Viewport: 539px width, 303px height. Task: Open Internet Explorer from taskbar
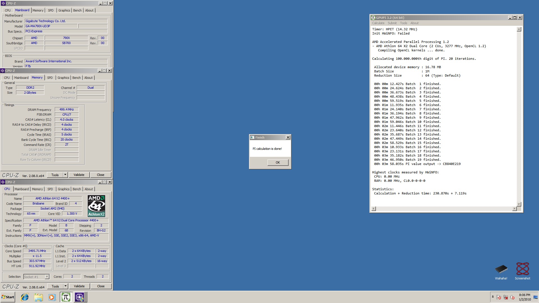[x=25, y=297]
